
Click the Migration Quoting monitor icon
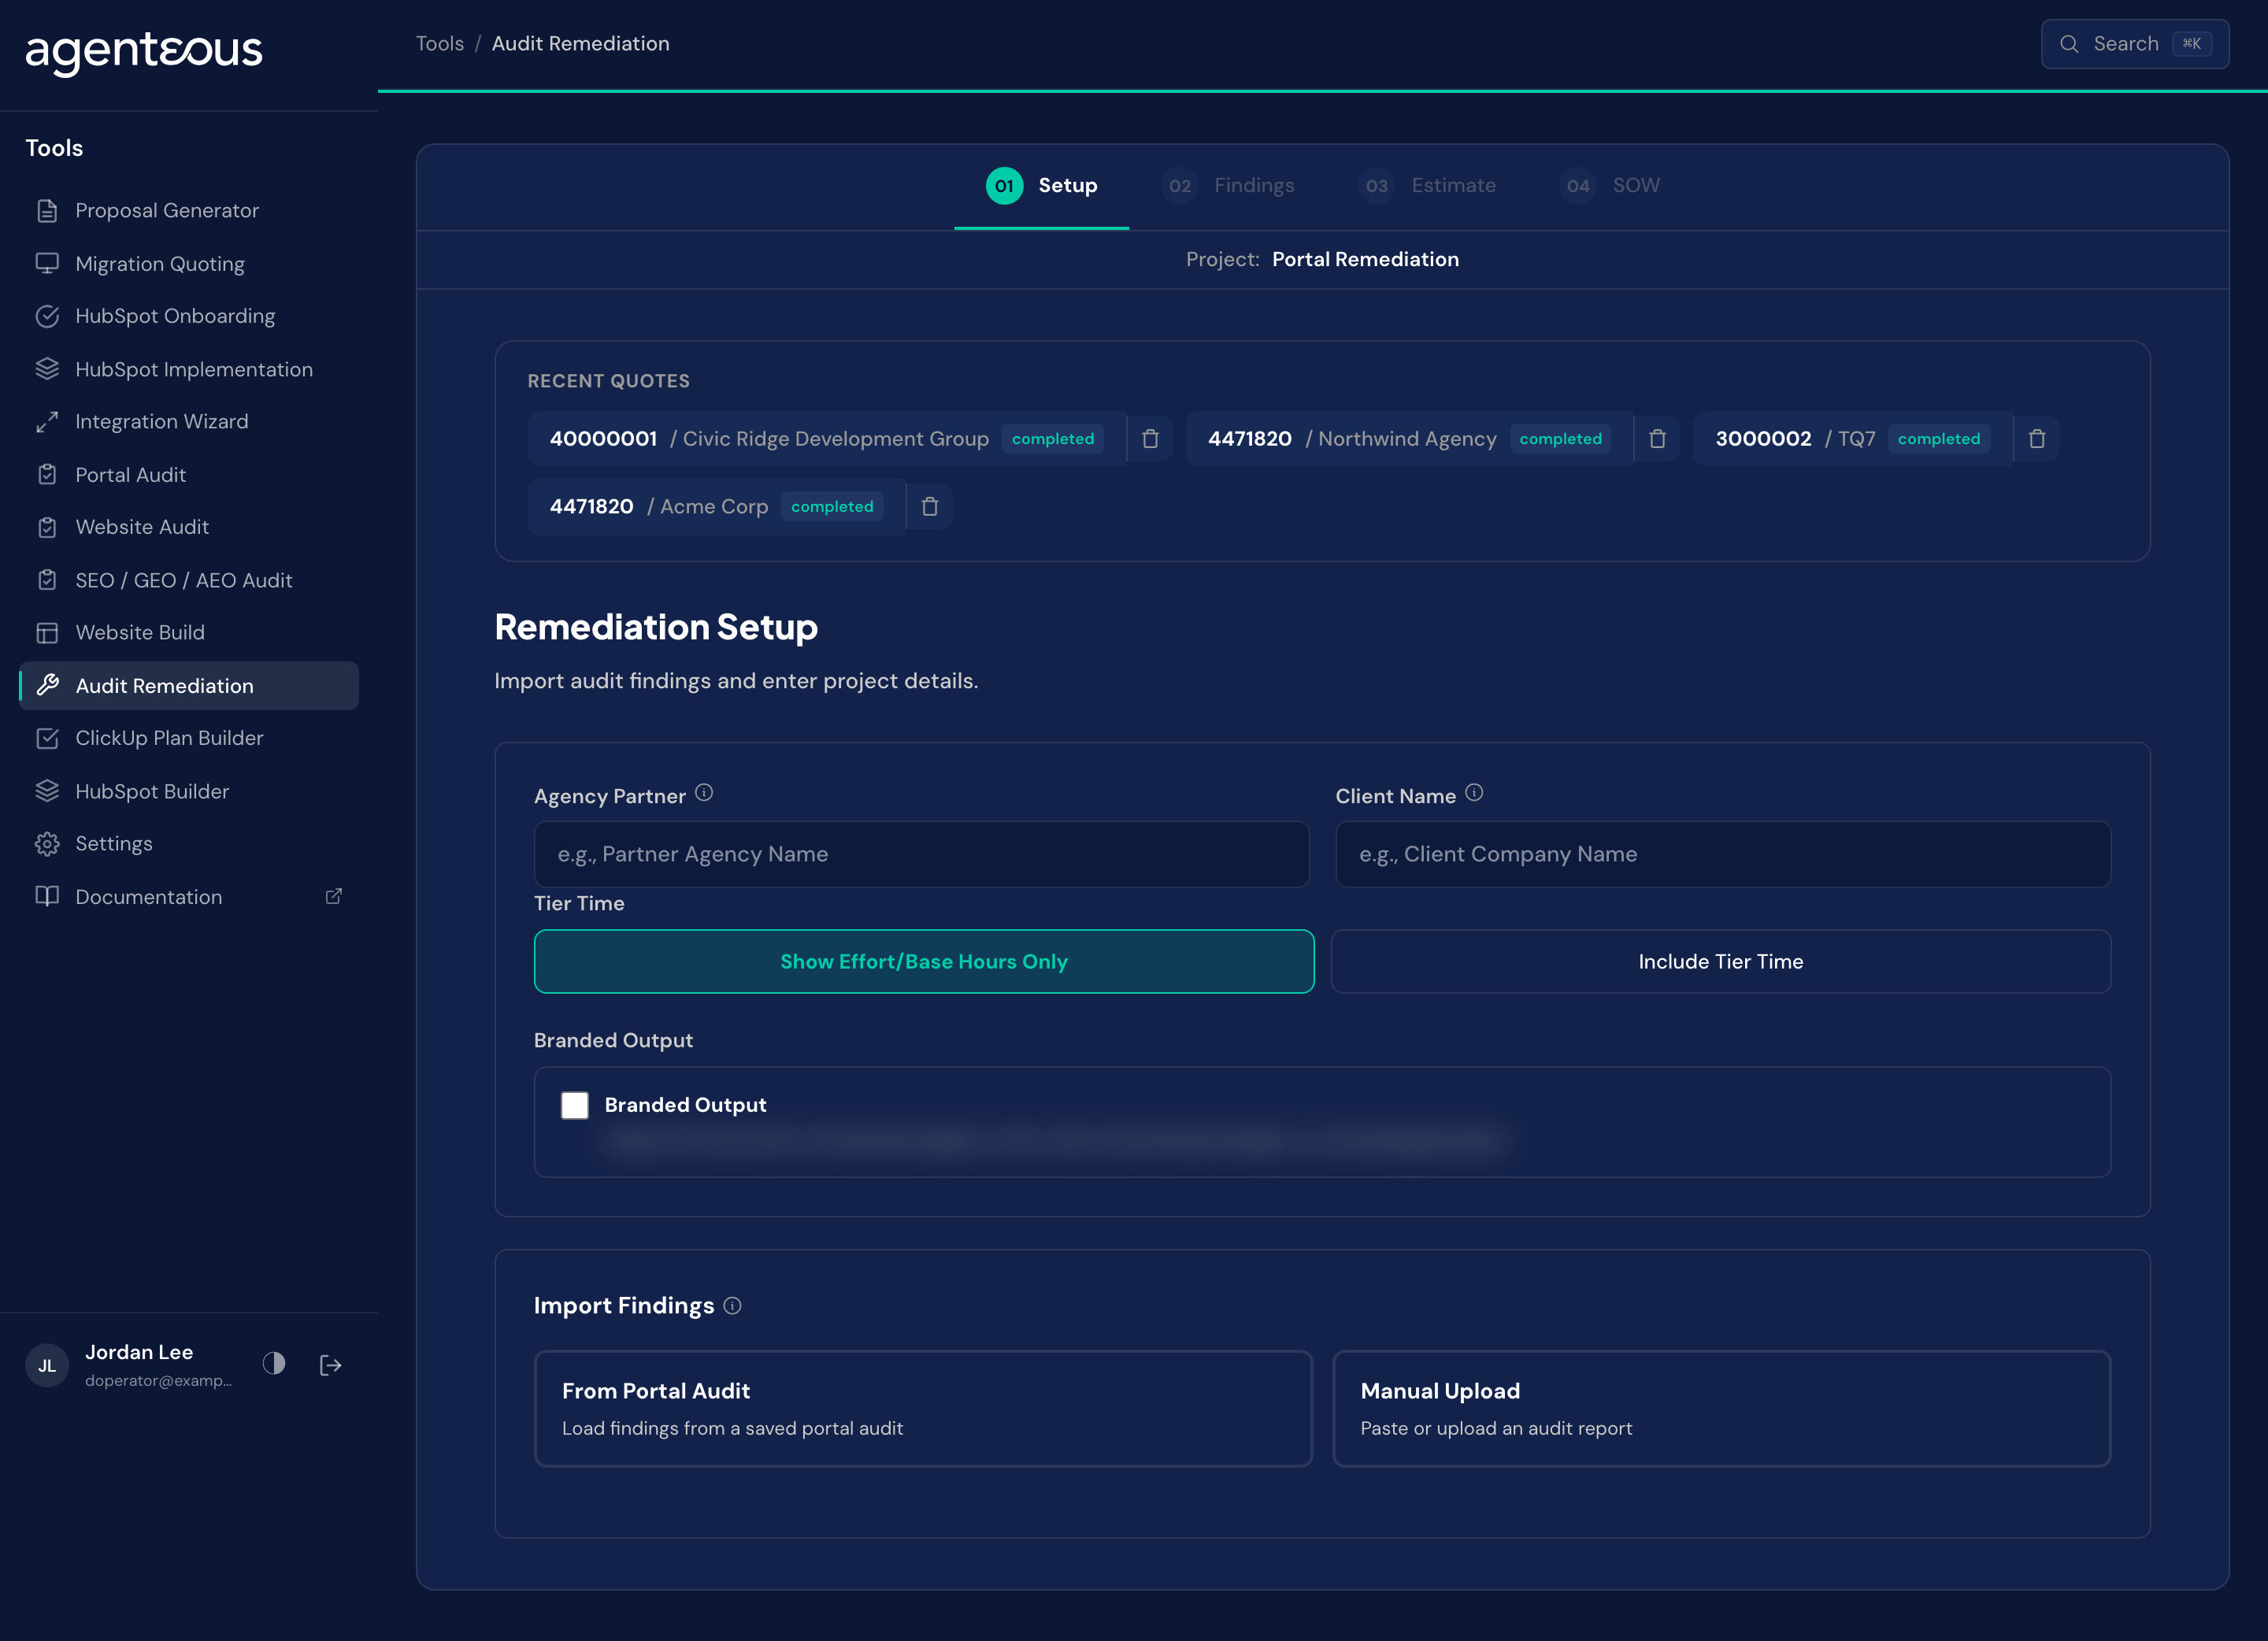point(47,264)
